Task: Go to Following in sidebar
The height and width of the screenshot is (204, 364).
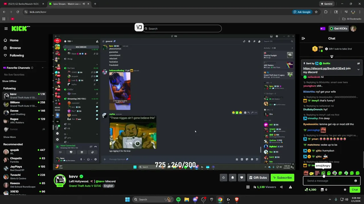Action: click(x=23, y=56)
